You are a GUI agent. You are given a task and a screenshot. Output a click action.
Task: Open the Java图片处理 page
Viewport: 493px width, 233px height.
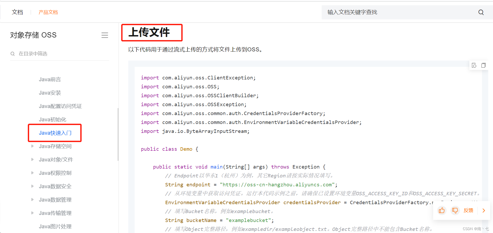(x=55, y=226)
